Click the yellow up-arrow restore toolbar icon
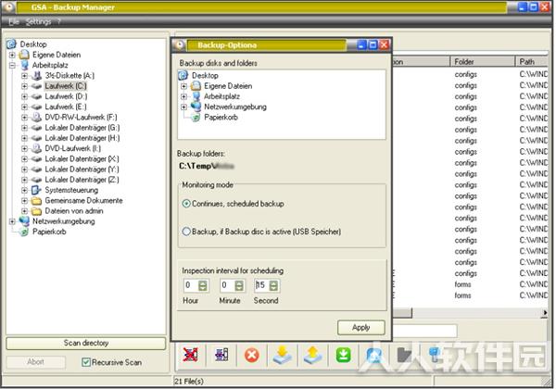556x389 pixels. click(x=313, y=355)
